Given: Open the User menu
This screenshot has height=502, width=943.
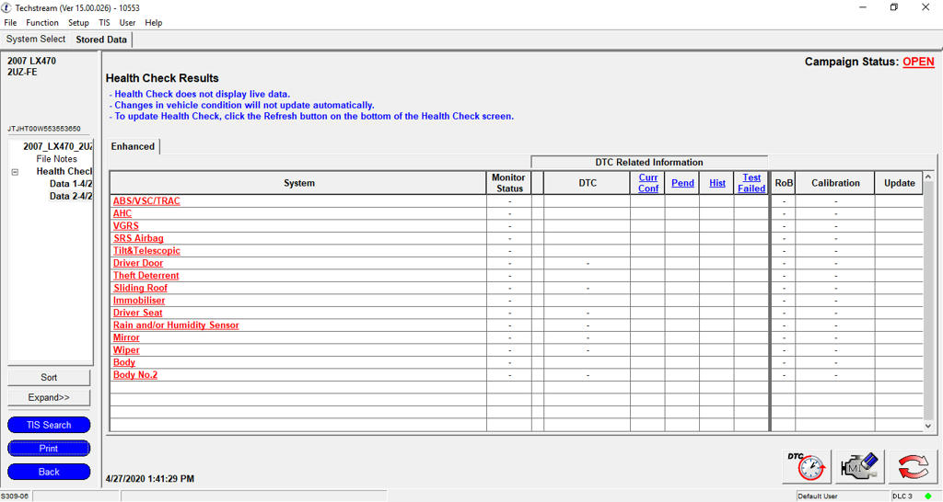Looking at the screenshot, I should [x=127, y=23].
